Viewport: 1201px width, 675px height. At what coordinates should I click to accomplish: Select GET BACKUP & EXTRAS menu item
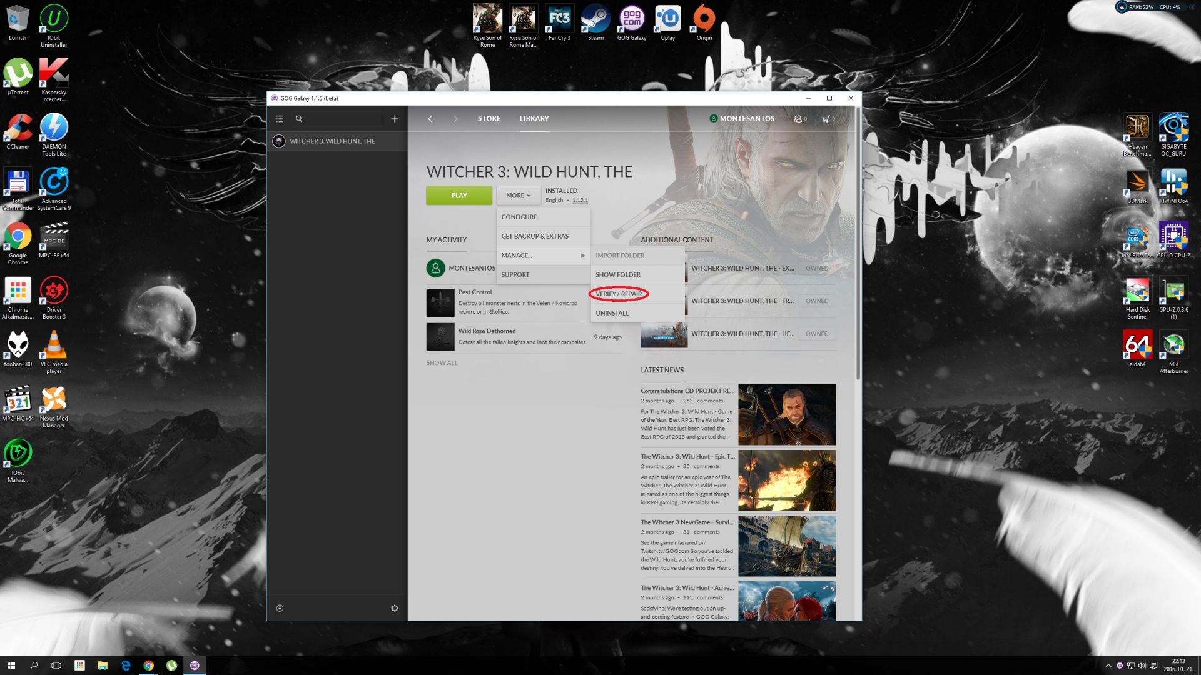[544, 236]
